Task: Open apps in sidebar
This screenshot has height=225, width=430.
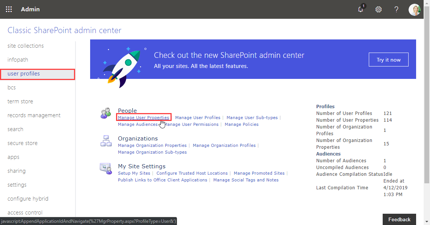Action: point(14,157)
